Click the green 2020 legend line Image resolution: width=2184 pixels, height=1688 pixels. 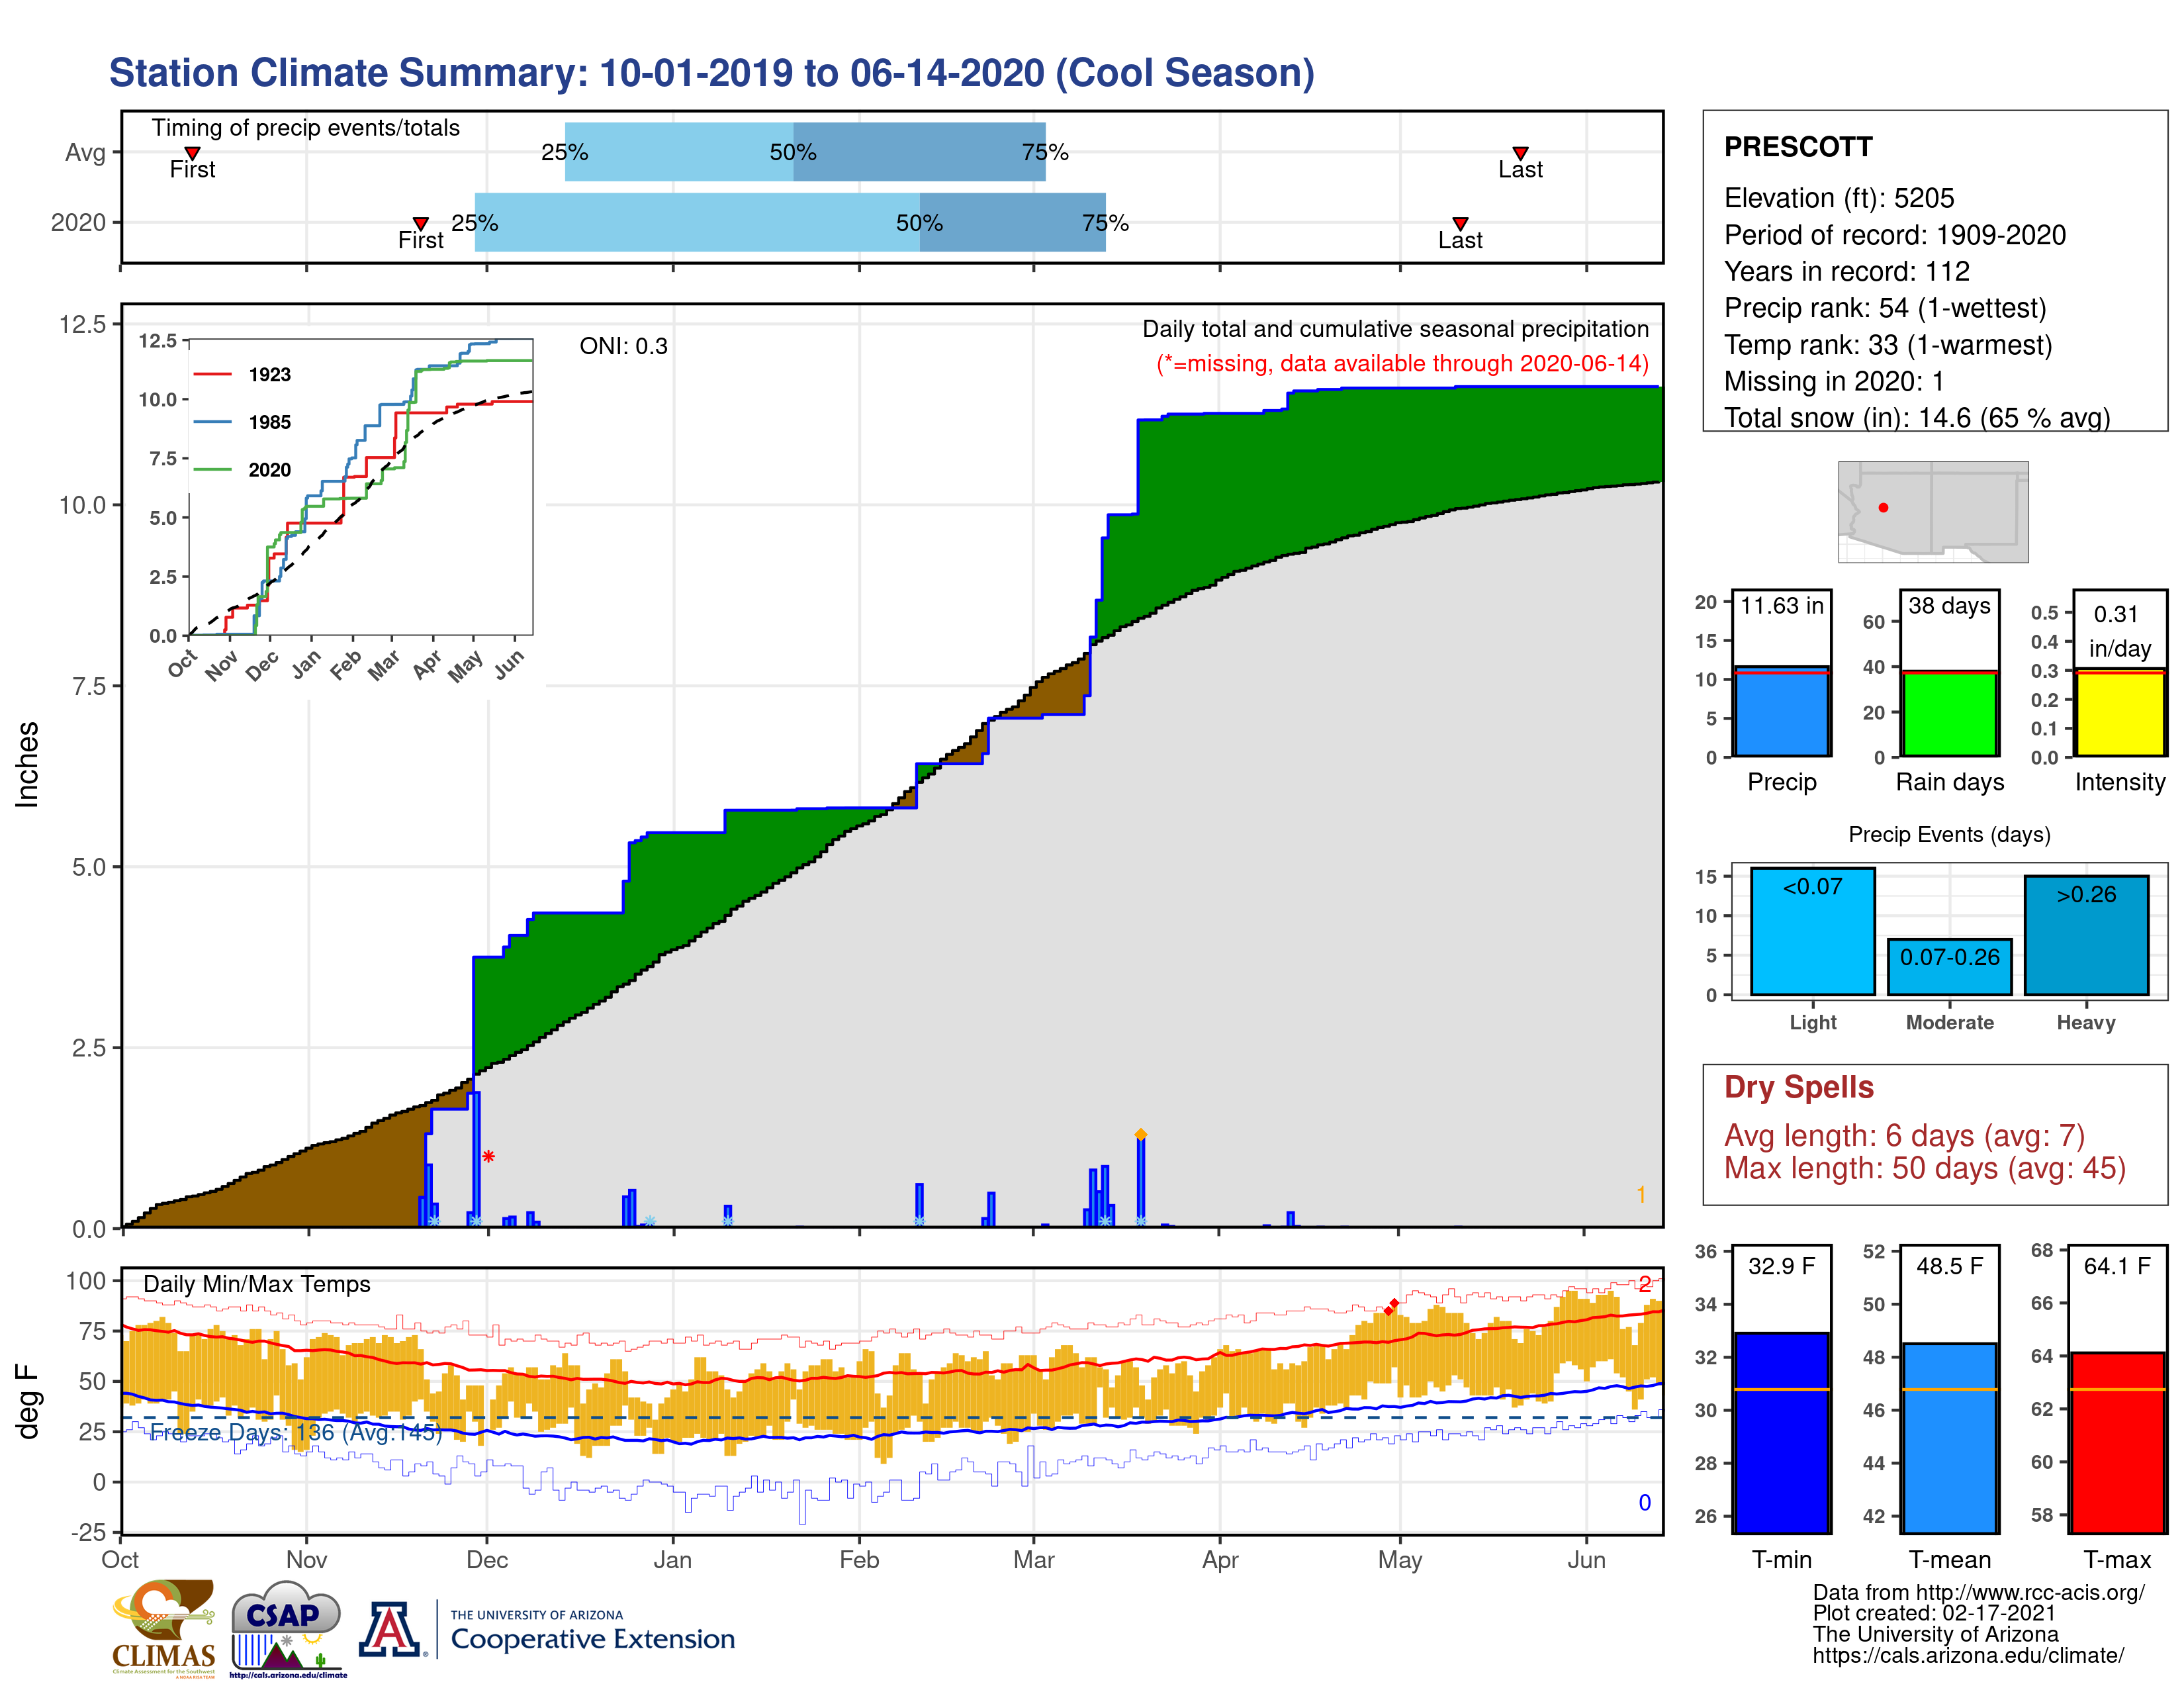click(x=213, y=469)
